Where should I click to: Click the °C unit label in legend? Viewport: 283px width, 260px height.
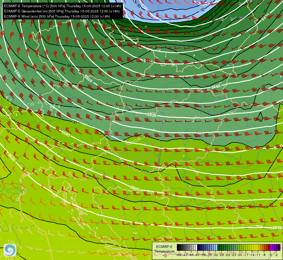[164, 256]
